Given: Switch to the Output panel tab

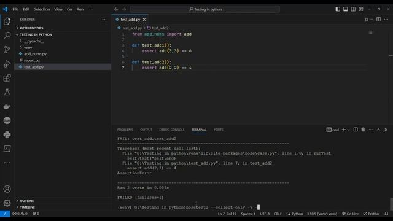Looking at the screenshot, I should pyautogui.click(x=146, y=130).
